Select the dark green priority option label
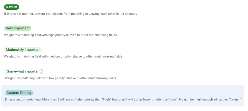Screen dimensions: 248x111 point(11,7)
